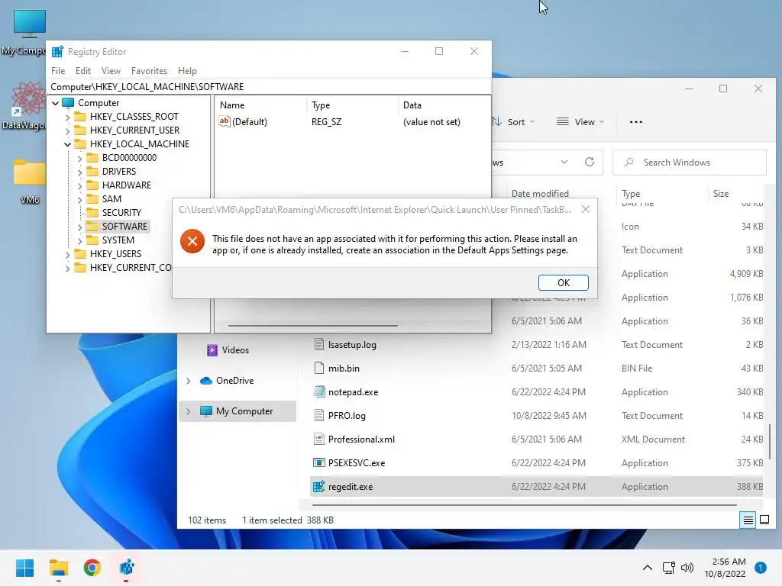Open the network tray icon

pos(669,568)
